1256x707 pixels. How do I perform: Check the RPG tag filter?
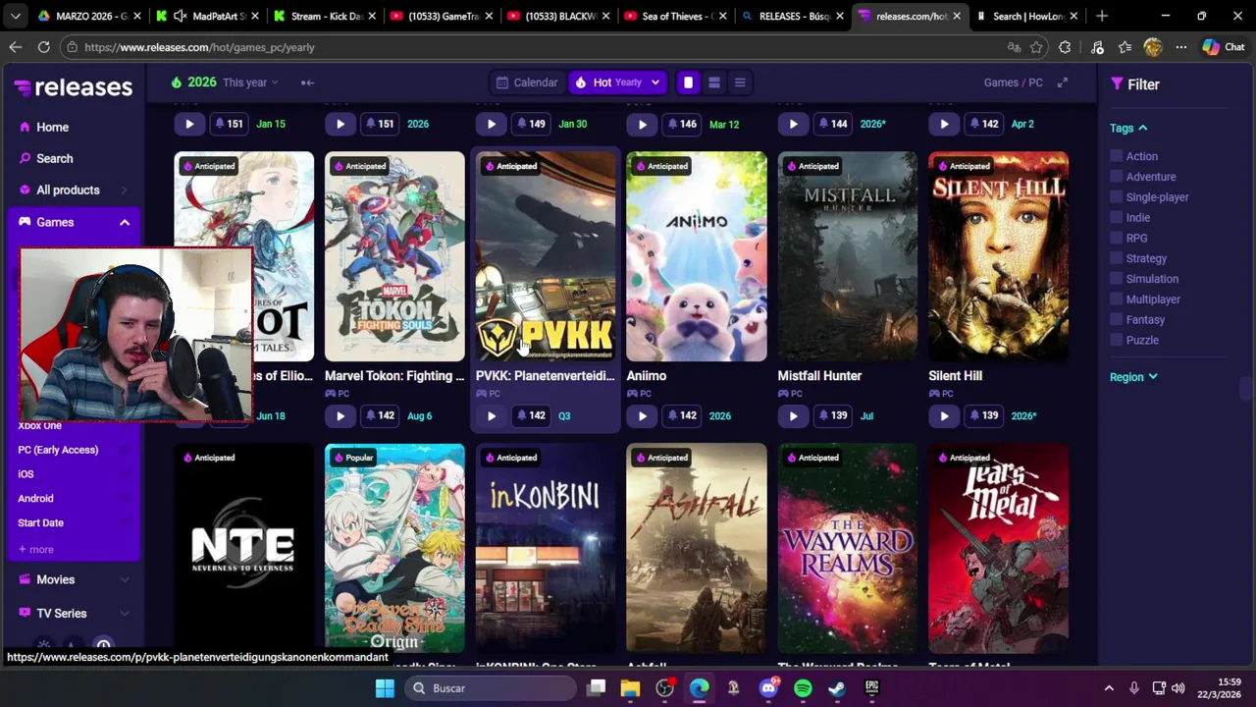[x=1116, y=238]
